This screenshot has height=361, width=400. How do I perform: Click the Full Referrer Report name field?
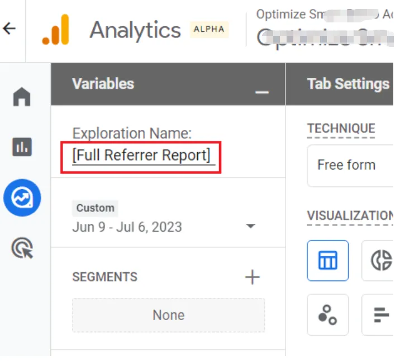(142, 156)
